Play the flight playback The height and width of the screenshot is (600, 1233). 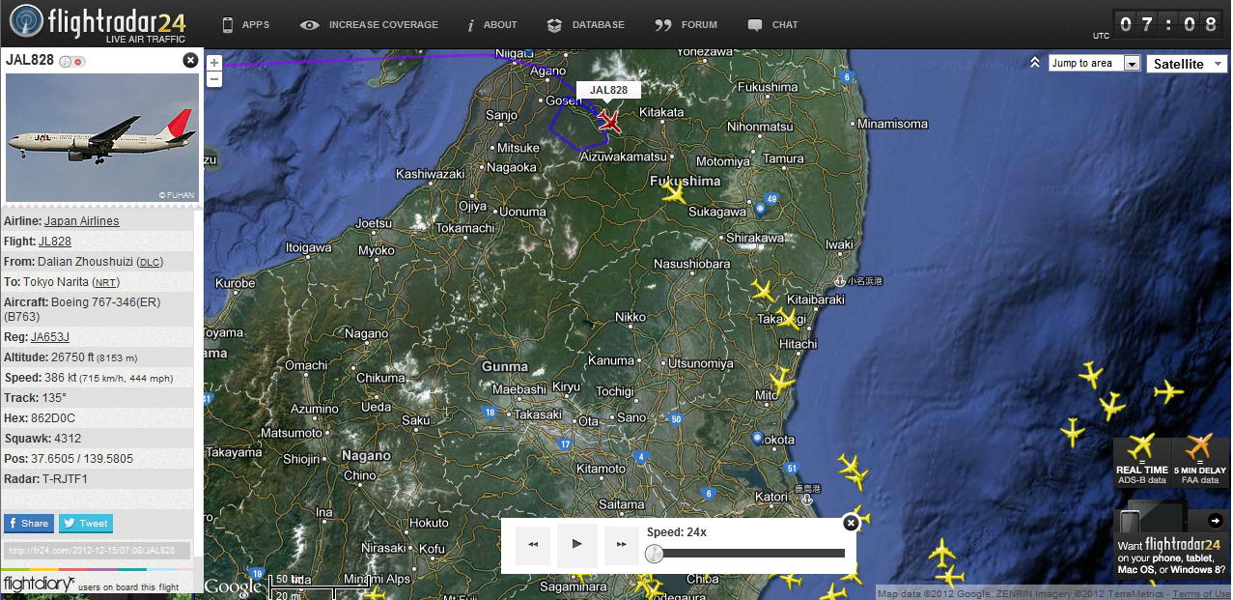[x=577, y=544]
